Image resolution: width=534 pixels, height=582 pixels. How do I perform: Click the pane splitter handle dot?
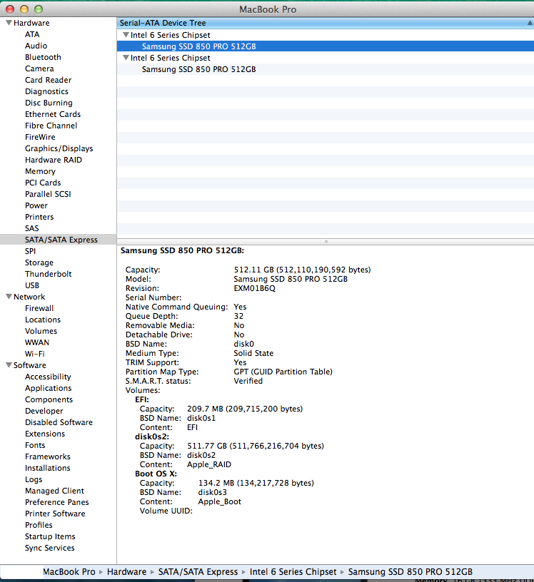[326, 242]
